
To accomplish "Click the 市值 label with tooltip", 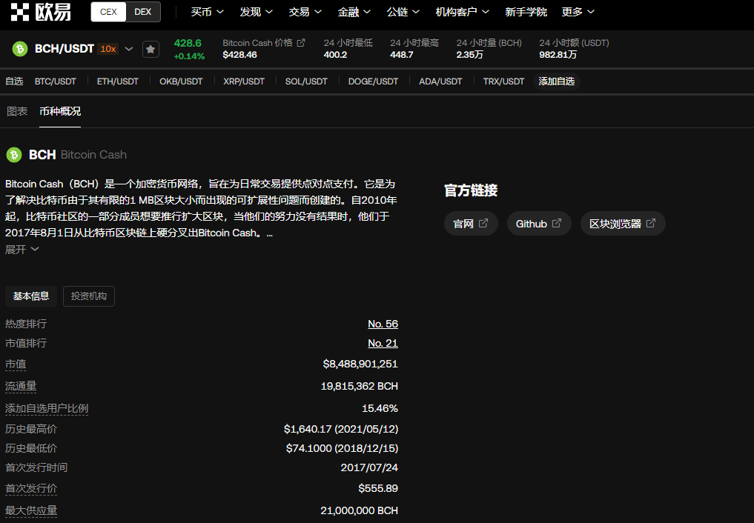I will [x=16, y=364].
